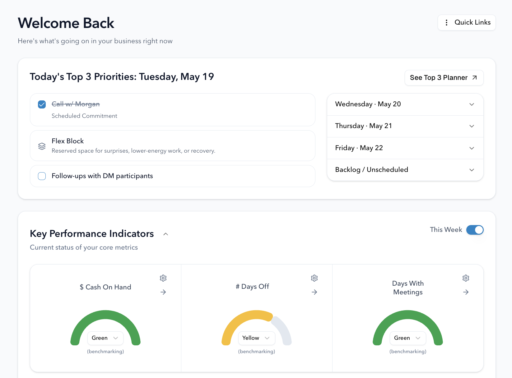Click the arrow on Days With Meetings card

tap(466, 292)
